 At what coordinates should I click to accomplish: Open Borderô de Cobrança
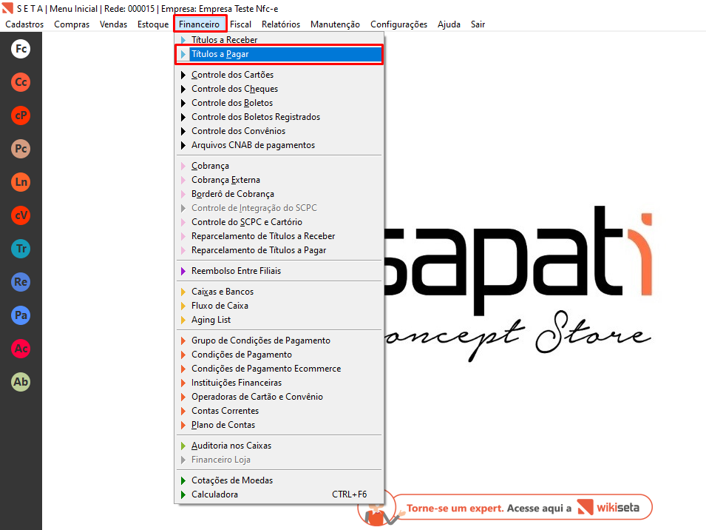click(279, 194)
